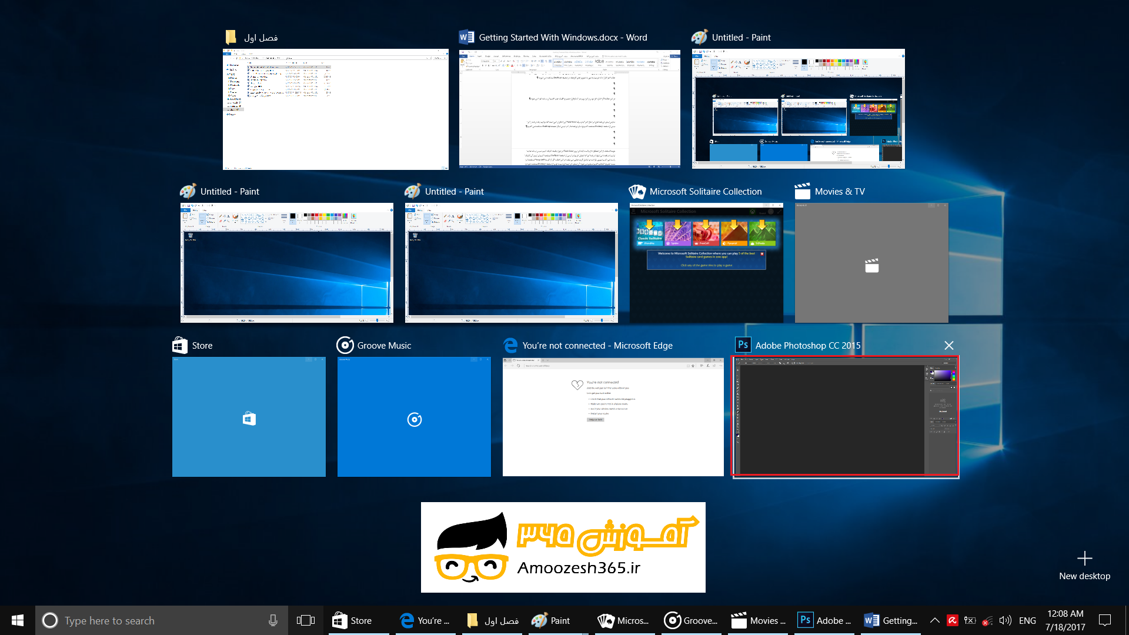Open the فصل اول folder taskbar button
The width and height of the screenshot is (1129, 635).
[x=493, y=620]
